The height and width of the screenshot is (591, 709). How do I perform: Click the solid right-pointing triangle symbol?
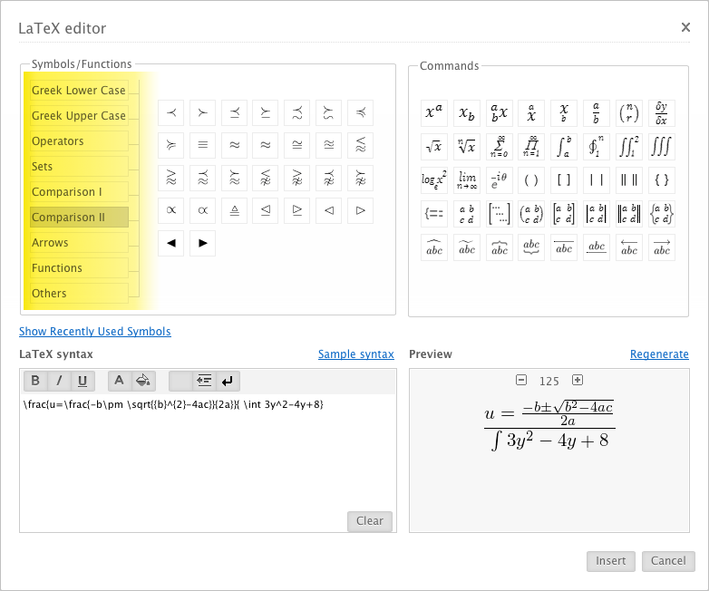tap(203, 243)
